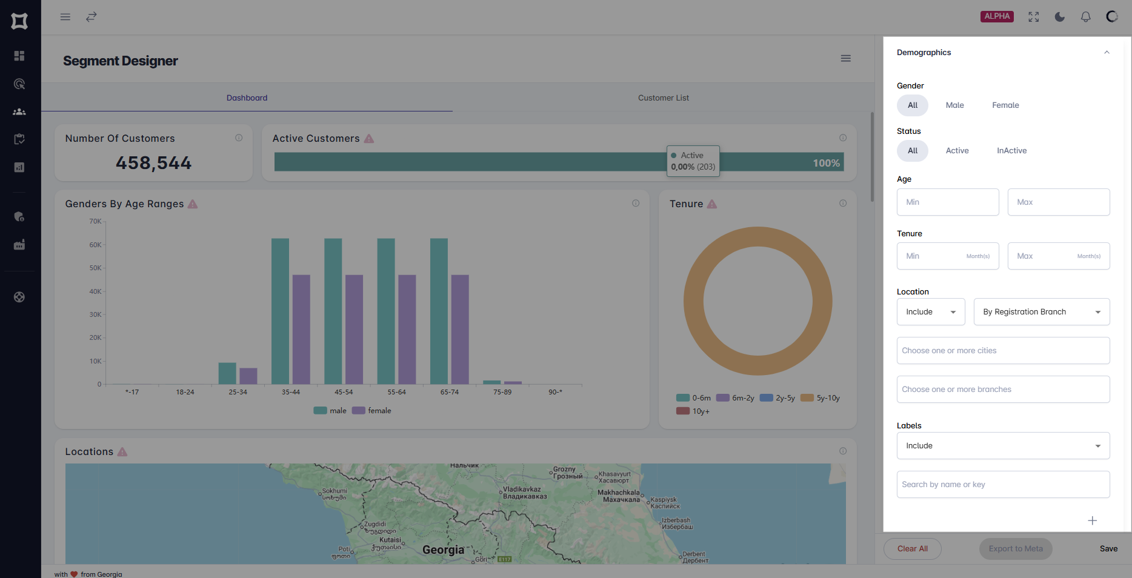
Task: Open the dashboard grid panel in the sidebar
Action: pos(19,56)
